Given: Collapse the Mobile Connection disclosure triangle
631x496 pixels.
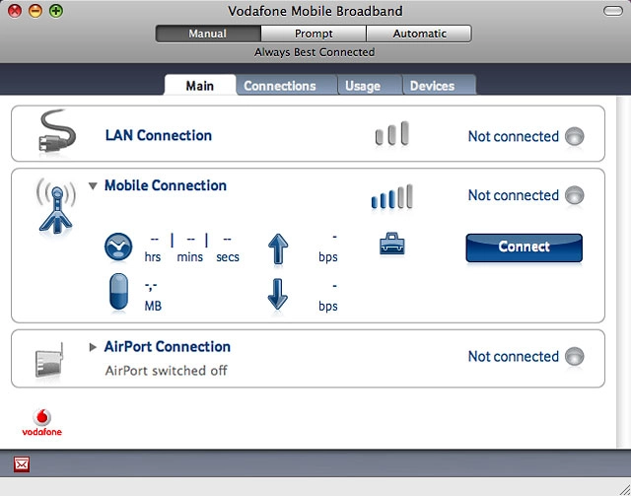Looking at the screenshot, I should [94, 185].
